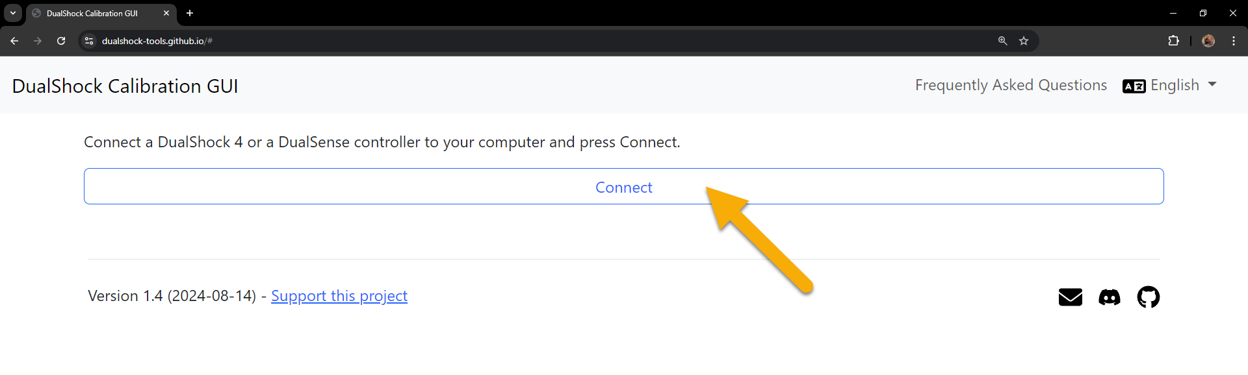Click the Connect button
The image size is (1248, 375).
coord(624,186)
